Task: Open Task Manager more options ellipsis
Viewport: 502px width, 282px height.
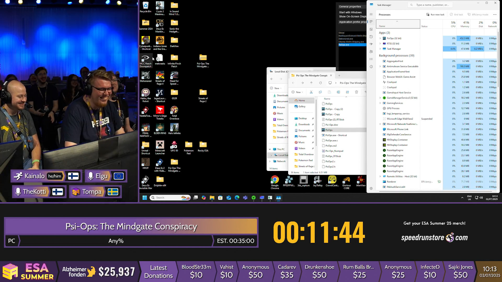Action: pyautogui.click(x=495, y=15)
